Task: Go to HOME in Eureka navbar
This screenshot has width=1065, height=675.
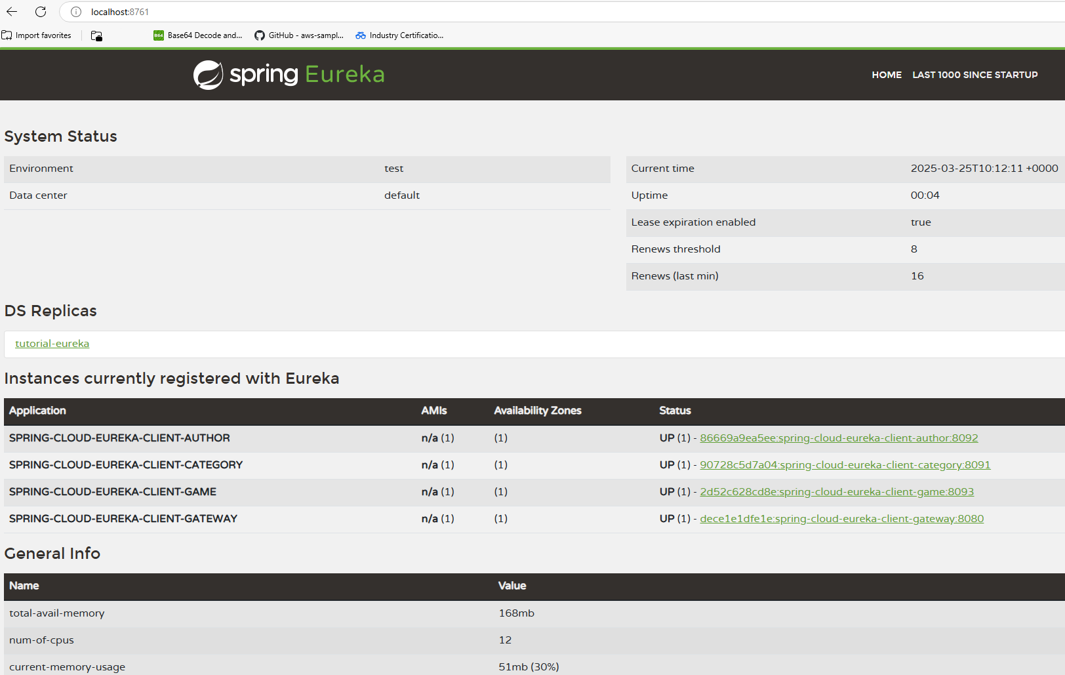Action: click(x=886, y=75)
